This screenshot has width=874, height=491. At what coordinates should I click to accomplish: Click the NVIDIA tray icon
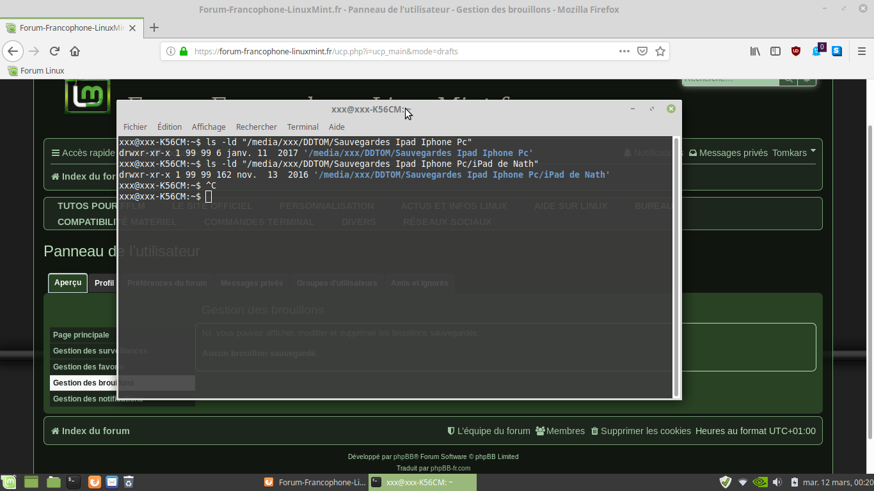click(x=759, y=482)
